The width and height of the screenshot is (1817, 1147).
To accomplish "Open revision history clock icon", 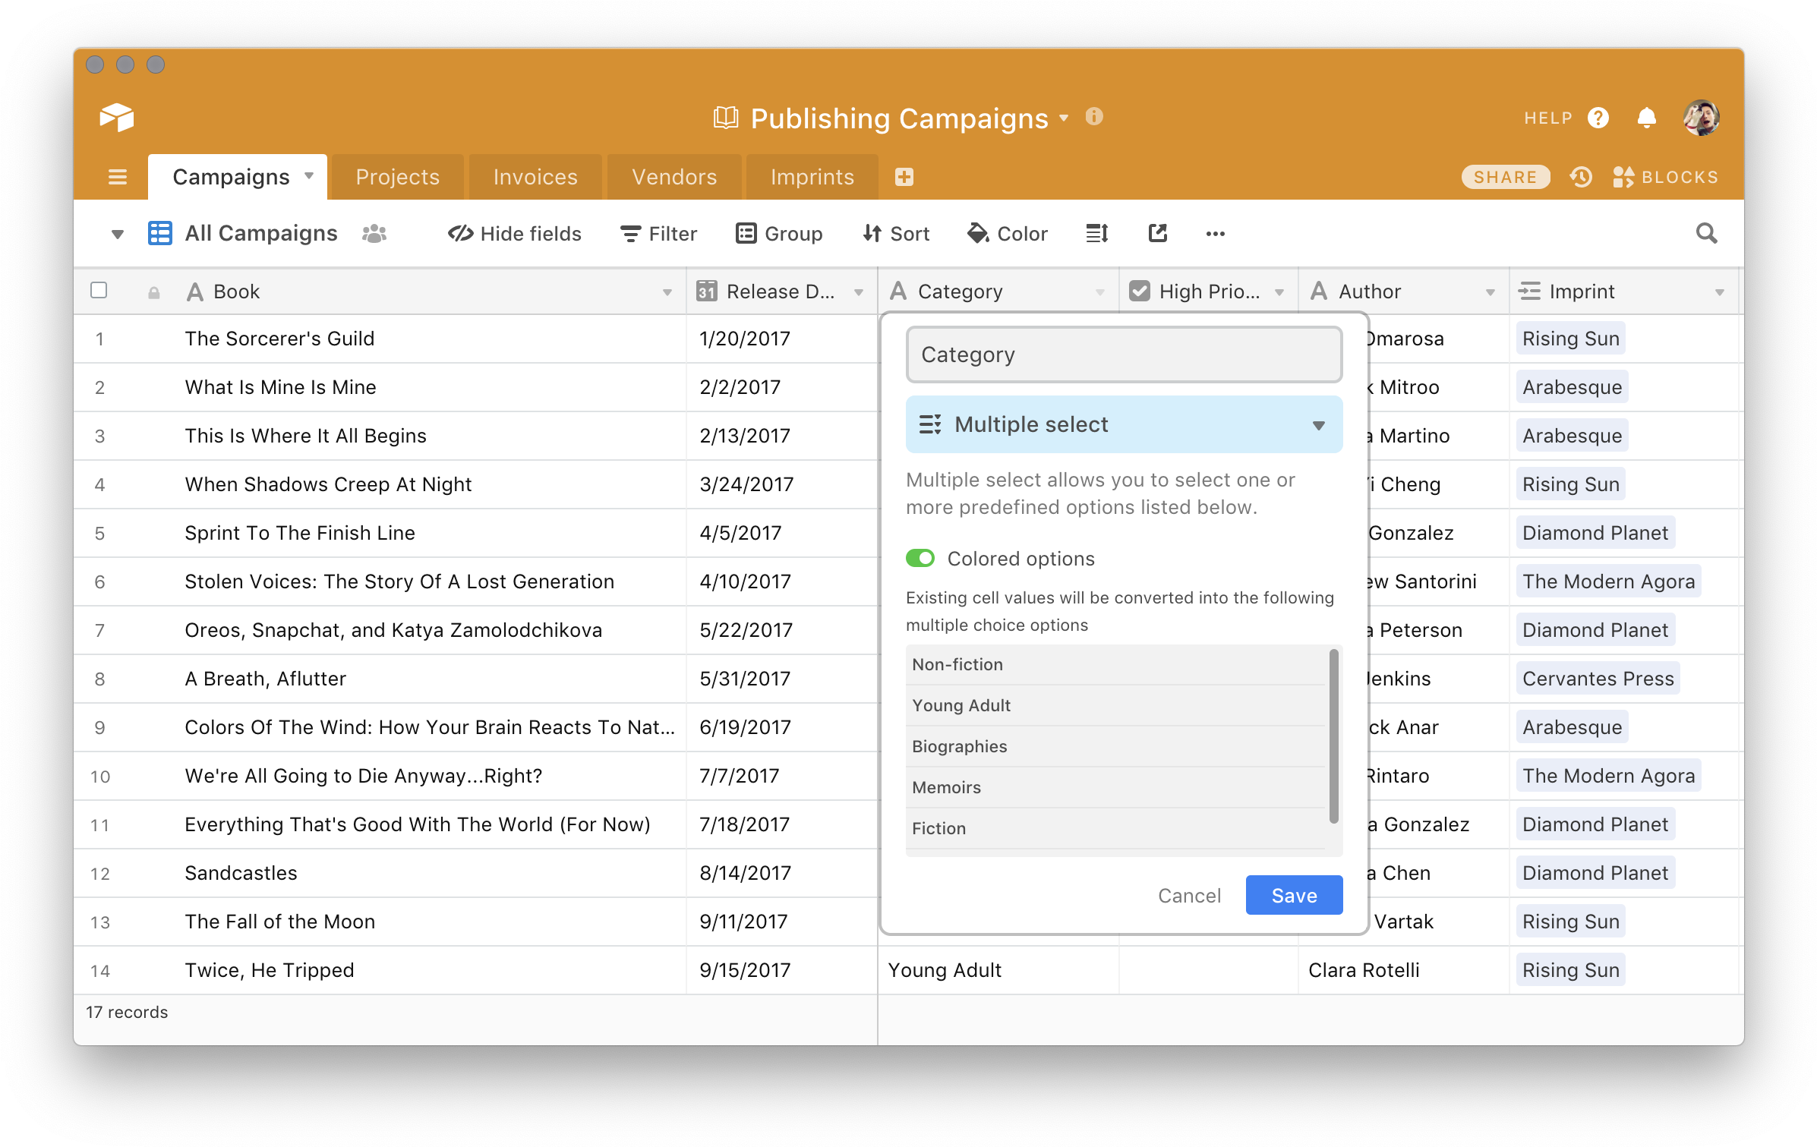I will click(x=1582, y=177).
